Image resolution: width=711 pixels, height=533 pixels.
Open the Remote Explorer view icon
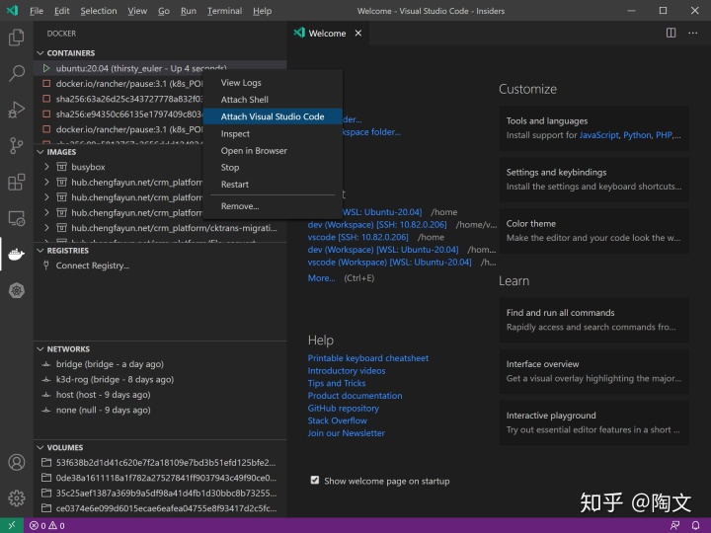click(17, 218)
